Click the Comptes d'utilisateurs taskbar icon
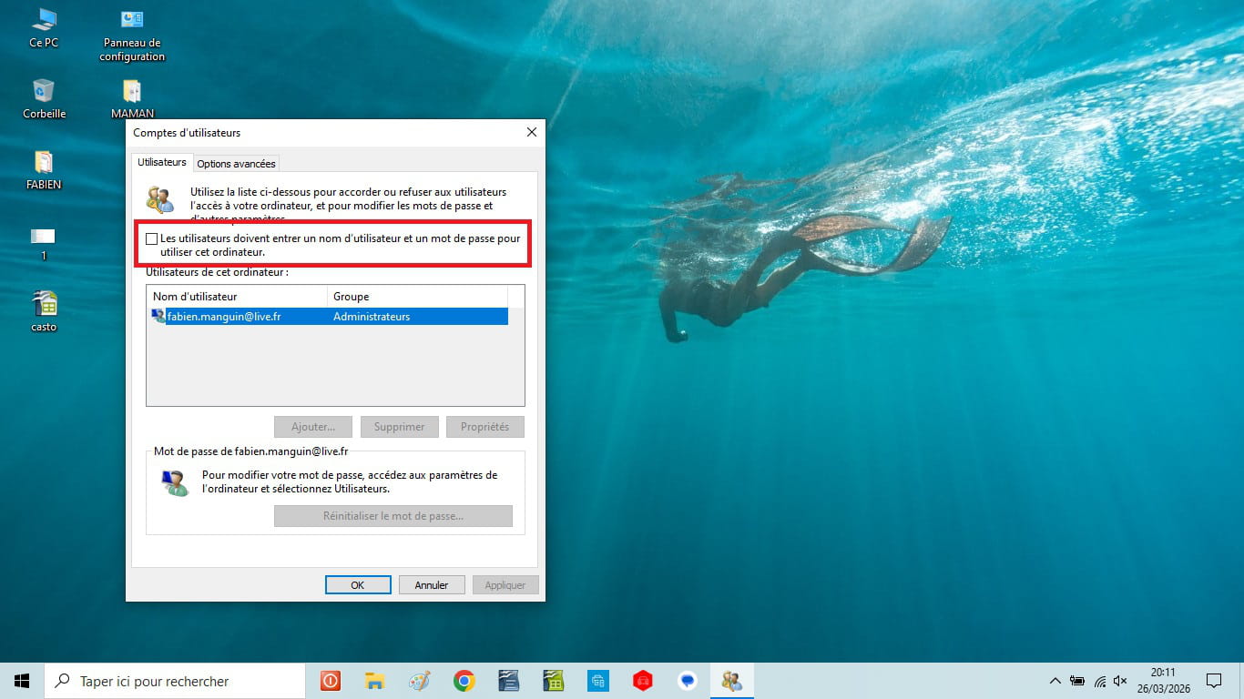The image size is (1244, 699). [x=732, y=681]
